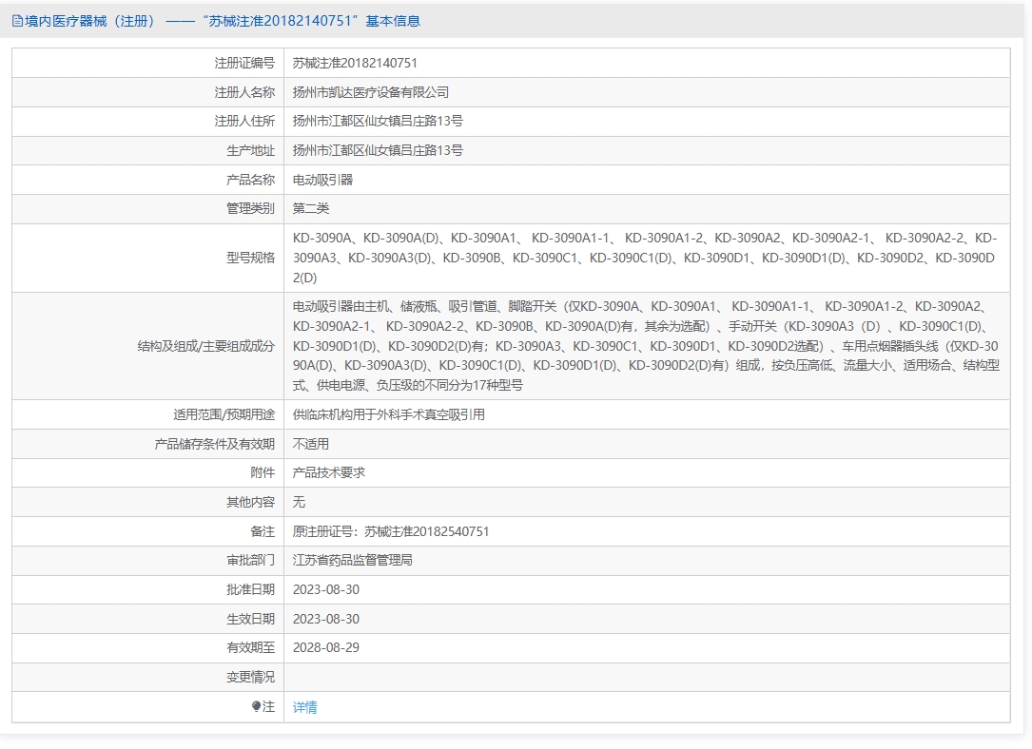The width and height of the screenshot is (1032, 749).
Task: Click the model list starting KD-3090A
Action: [x=645, y=258]
